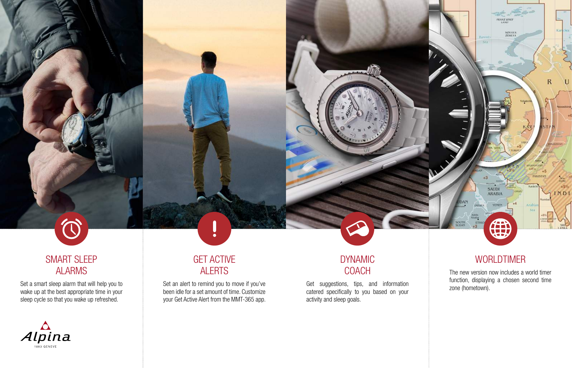Select the Worldtimer heading

(x=500, y=259)
